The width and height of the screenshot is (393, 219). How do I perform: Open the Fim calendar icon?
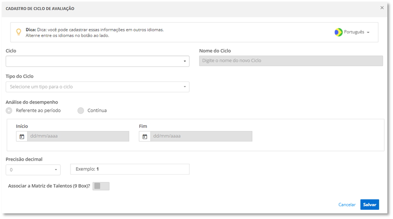144,136
